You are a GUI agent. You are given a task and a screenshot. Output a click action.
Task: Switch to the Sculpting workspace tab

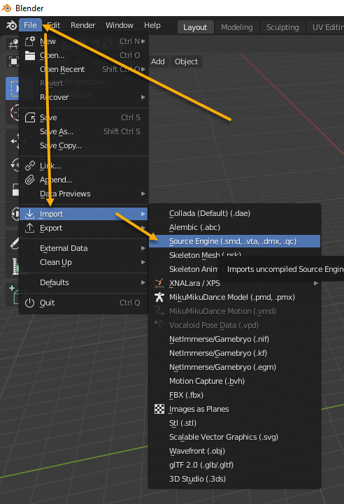coord(282,27)
